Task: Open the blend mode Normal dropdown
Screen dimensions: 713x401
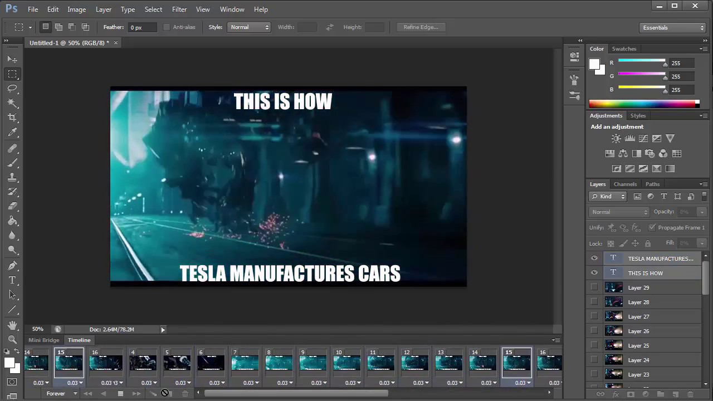Action: coord(619,212)
